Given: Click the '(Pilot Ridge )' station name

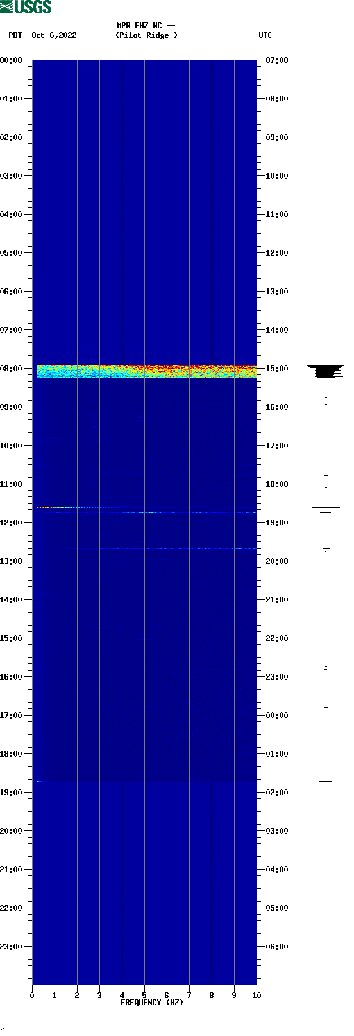Looking at the screenshot, I should [x=146, y=35].
